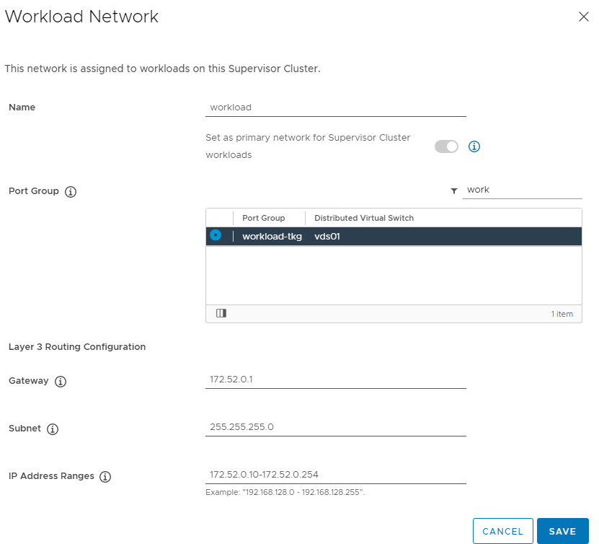Focus the Name field containing workload
Image resolution: width=599 pixels, height=544 pixels.
[336, 108]
